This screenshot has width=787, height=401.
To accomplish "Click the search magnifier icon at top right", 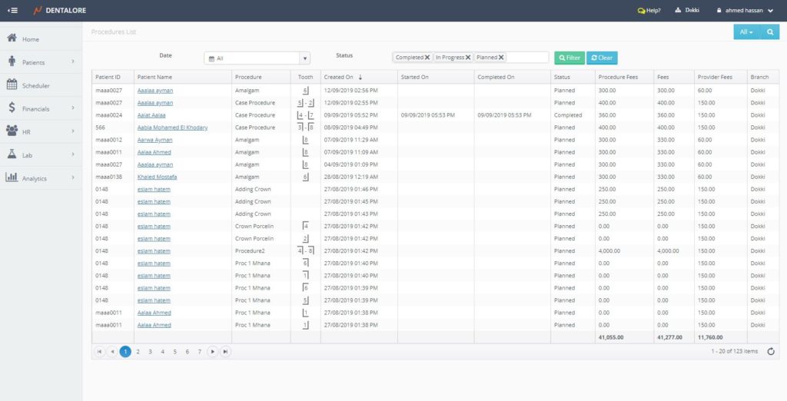I will point(769,32).
